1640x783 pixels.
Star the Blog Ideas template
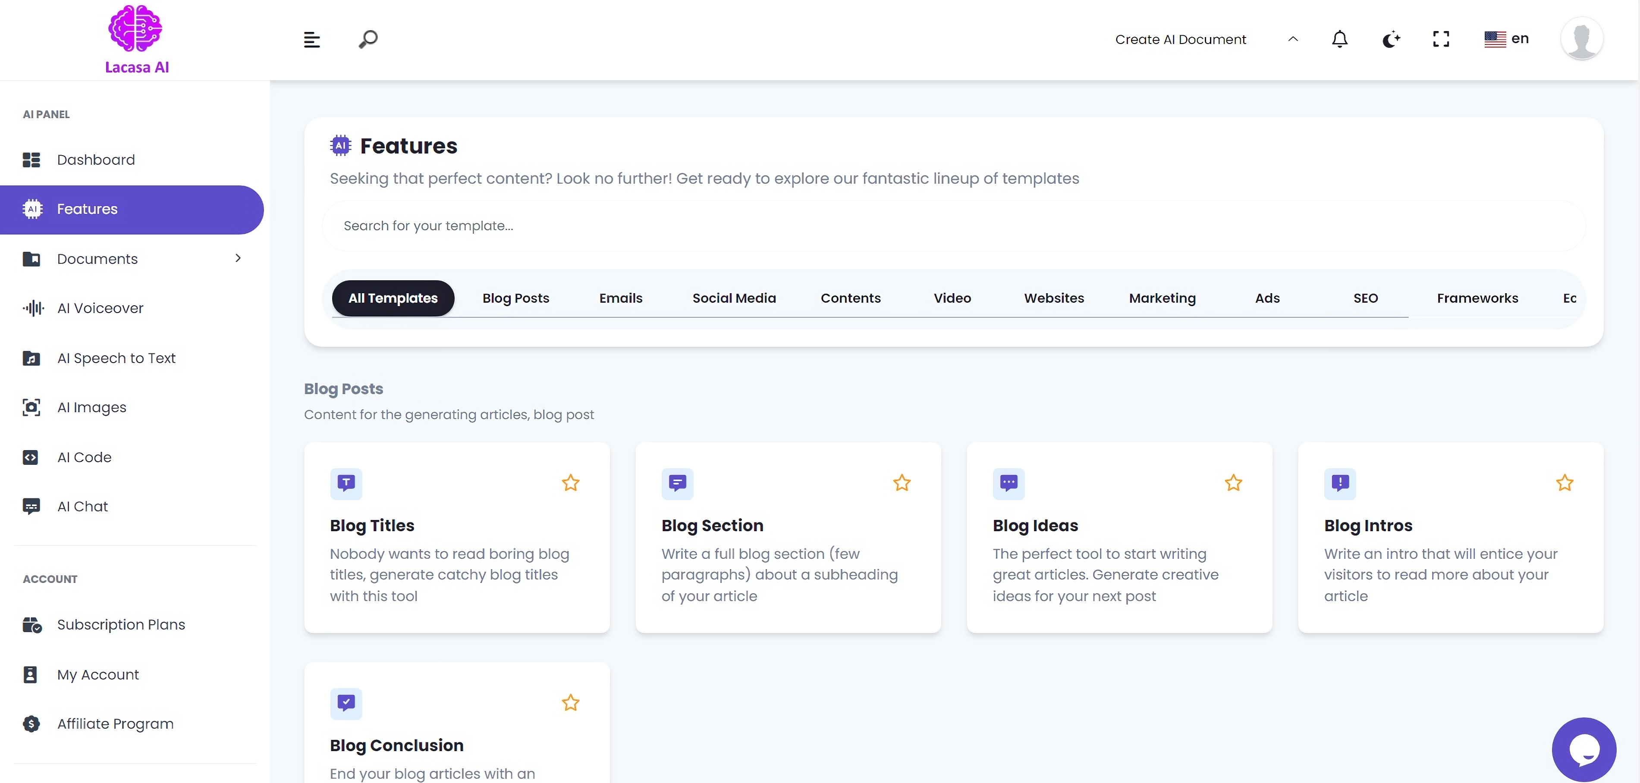(x=1233, y=482)
